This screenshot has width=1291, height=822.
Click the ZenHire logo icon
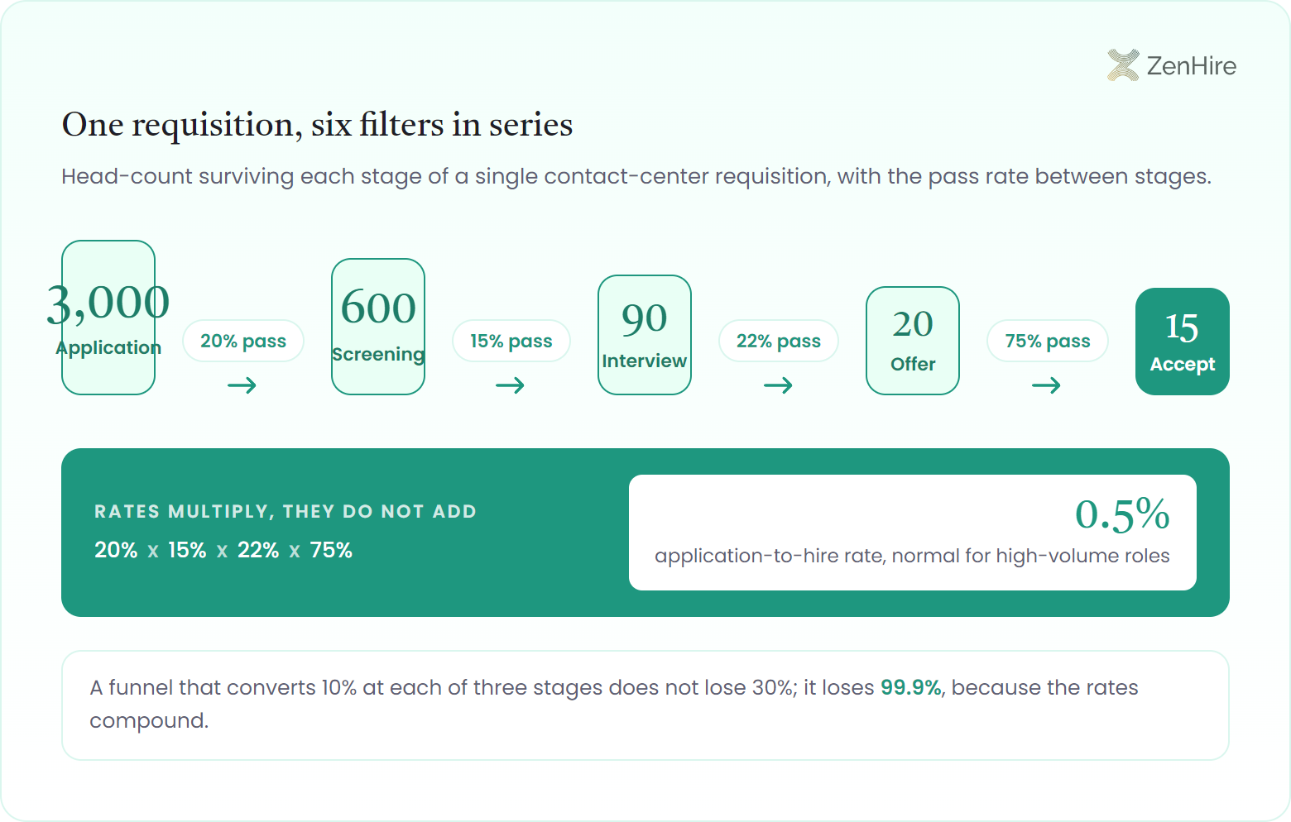[x=1123, y=65]
